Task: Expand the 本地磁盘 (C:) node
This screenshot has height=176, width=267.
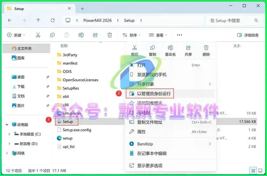Action: pyautogui.click(x=9, y=134)
